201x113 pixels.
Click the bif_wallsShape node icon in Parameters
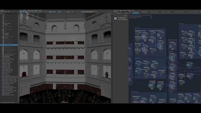(x=115, y=18)
